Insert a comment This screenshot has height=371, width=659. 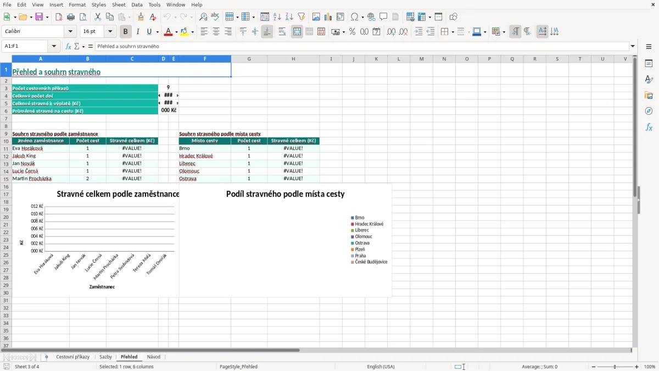click(384, 17)
